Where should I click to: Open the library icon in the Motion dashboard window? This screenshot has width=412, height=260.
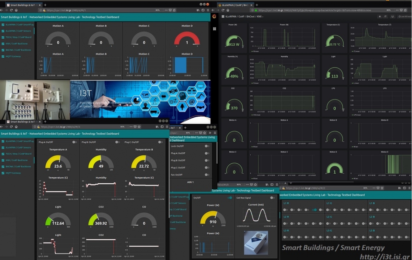coord(198,10)
